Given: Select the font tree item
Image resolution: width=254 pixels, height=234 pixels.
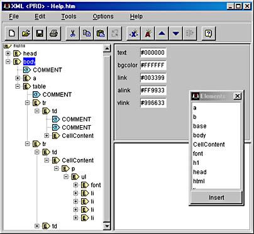Looking at the screenshot, I should click(x=96, y=185).
